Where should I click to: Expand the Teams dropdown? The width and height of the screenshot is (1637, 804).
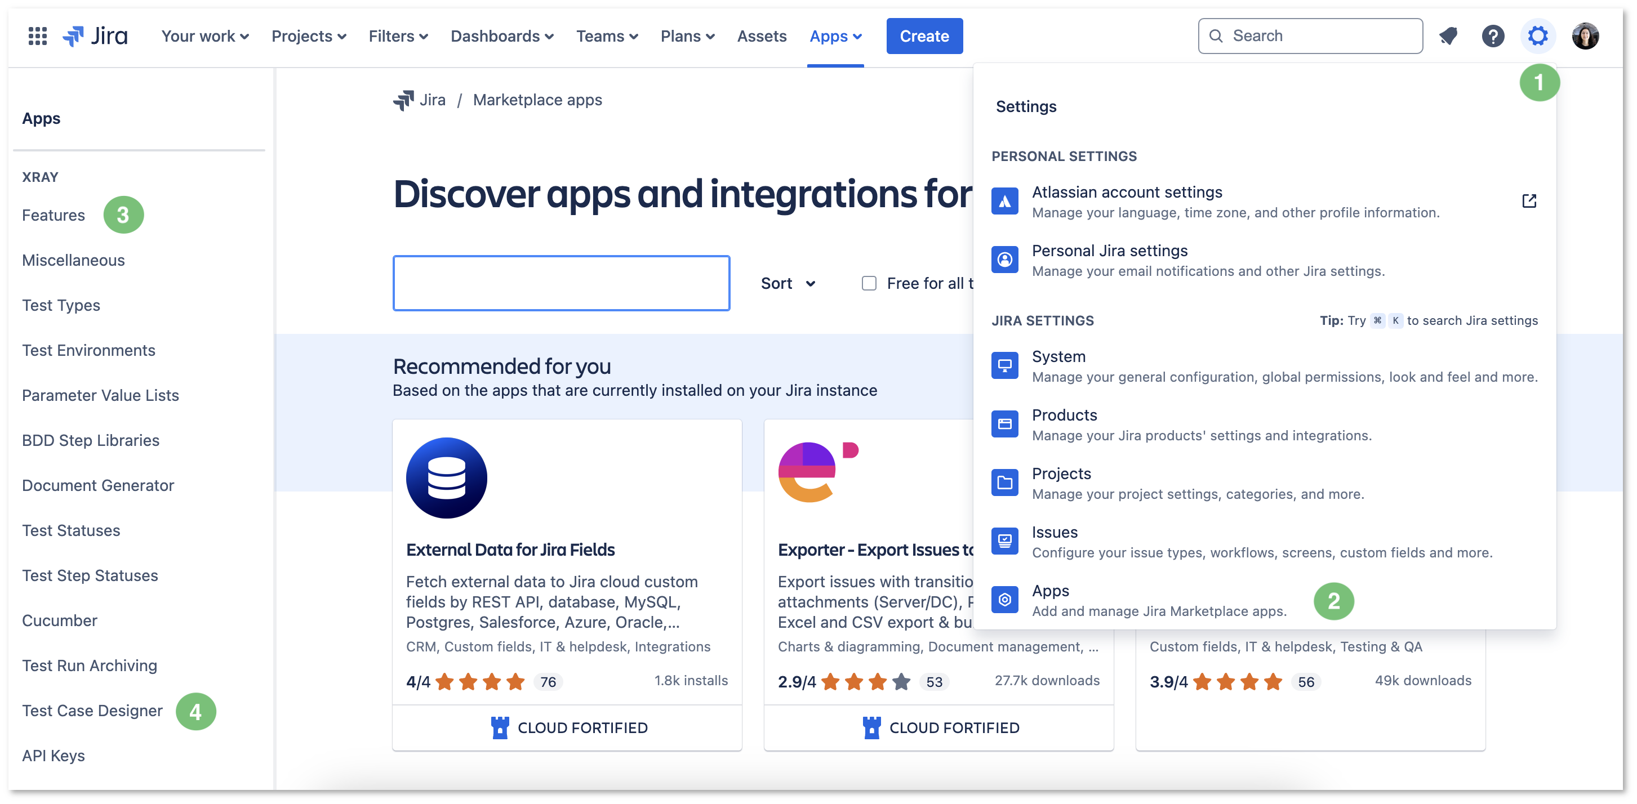[x=607, y=36]
